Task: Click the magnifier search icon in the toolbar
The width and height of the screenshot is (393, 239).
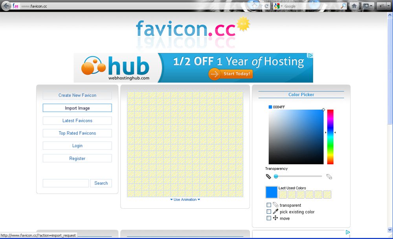Action: (x=343, y=6)
